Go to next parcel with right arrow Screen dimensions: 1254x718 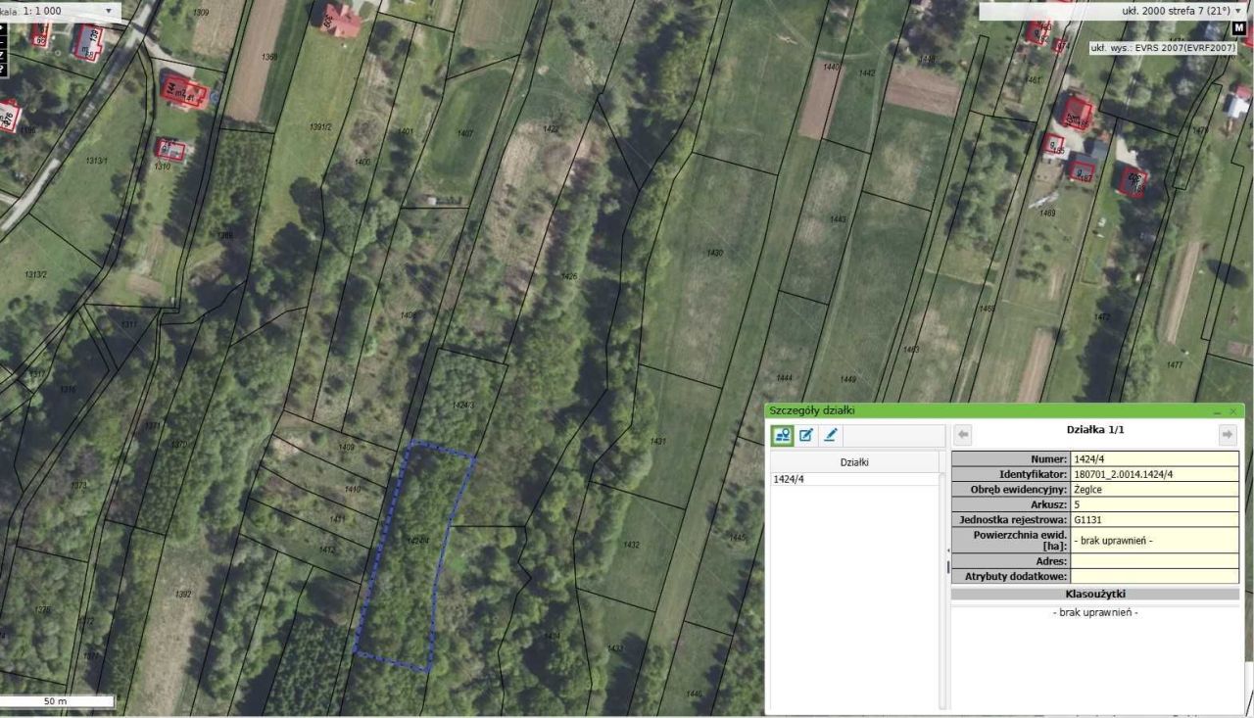pos(1228,435)
